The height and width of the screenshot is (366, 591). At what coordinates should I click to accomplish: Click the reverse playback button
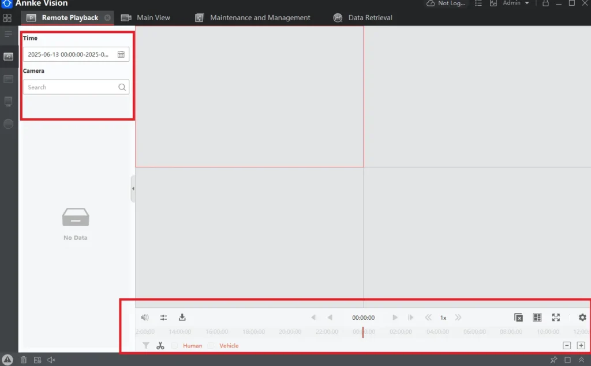[330, 318]
